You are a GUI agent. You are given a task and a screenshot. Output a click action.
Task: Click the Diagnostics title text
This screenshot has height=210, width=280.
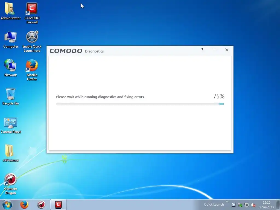coord(94,51)
